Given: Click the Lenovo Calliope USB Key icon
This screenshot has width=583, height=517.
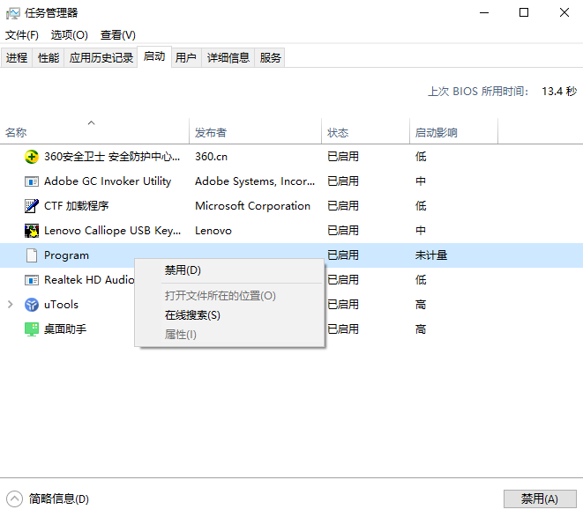Looking at the screenshot, I should (x=32, y=231).
